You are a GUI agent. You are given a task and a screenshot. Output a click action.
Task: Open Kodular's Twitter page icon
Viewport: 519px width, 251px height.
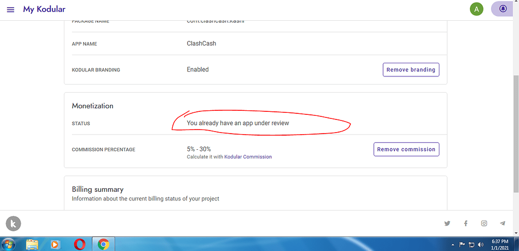pos(447,223)
